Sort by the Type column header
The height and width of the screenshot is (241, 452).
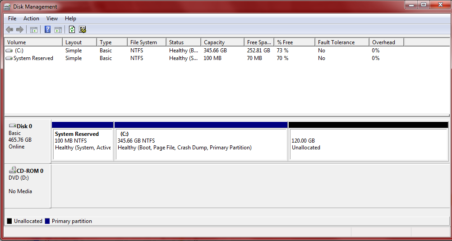(112, 42)
